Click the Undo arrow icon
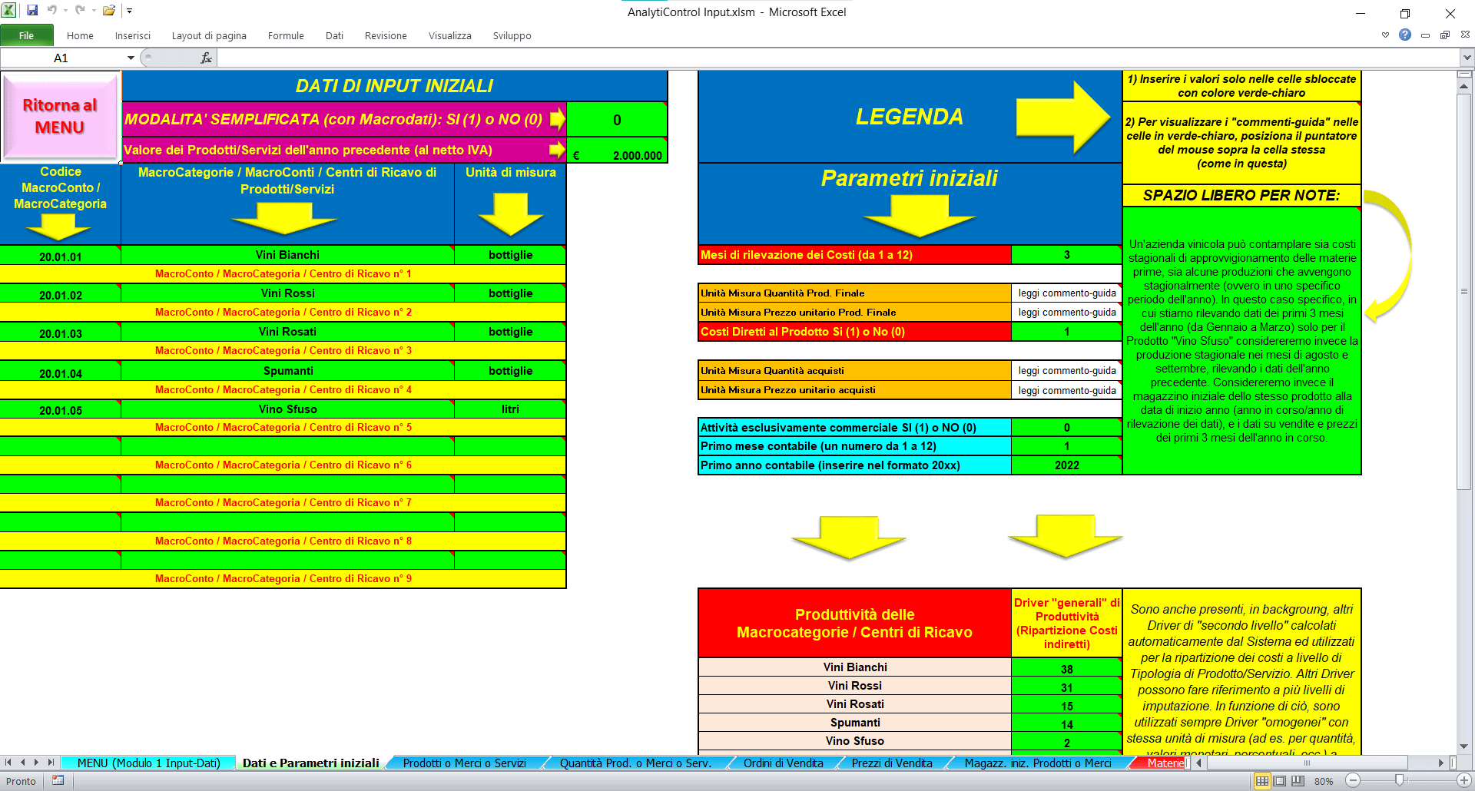 pyautogui.click(x=52, y=11)
